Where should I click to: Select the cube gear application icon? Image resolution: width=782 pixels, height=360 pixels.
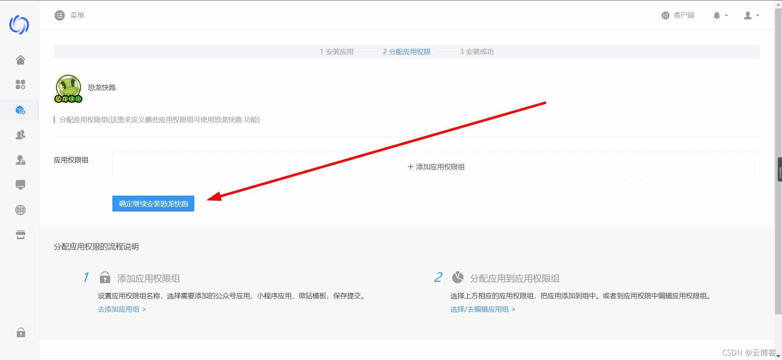pyautogui.click(x=20, y=110)
